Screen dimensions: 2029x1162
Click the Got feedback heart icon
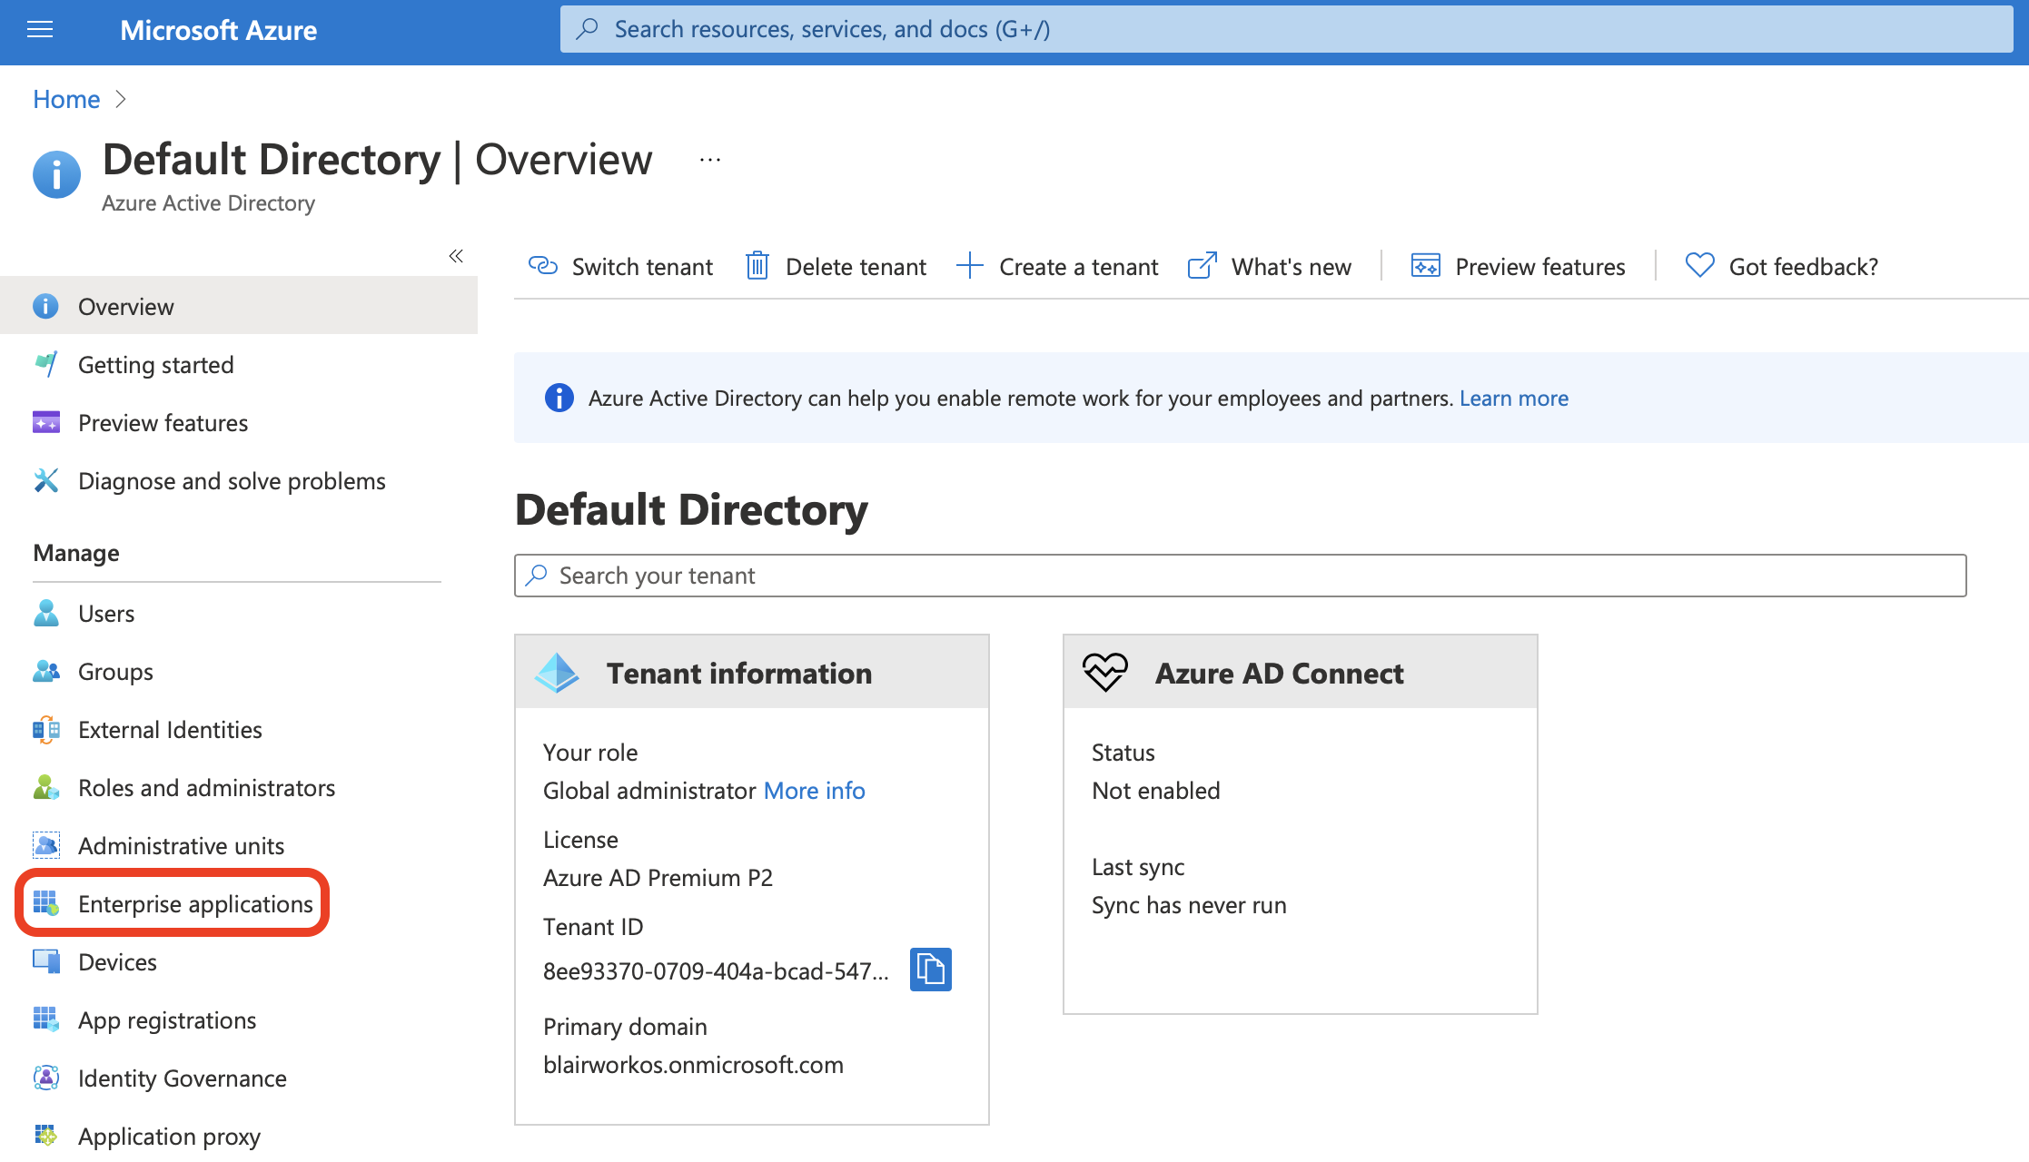pyautogui.click(x=1700, y=266)
